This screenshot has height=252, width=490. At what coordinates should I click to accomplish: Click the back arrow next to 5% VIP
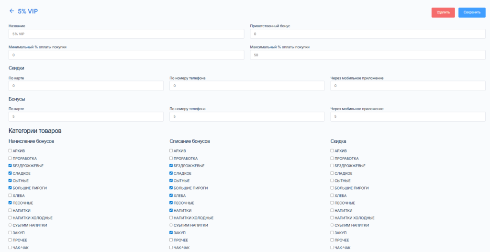pos(11,11)
